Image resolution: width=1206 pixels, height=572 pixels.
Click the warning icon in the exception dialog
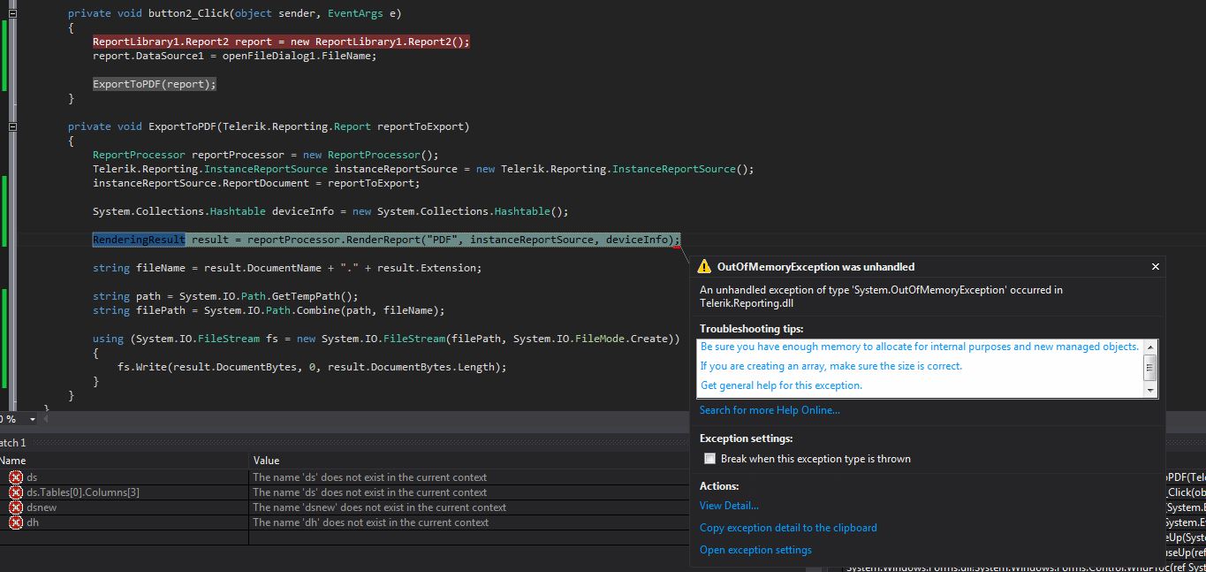(704, 266)
